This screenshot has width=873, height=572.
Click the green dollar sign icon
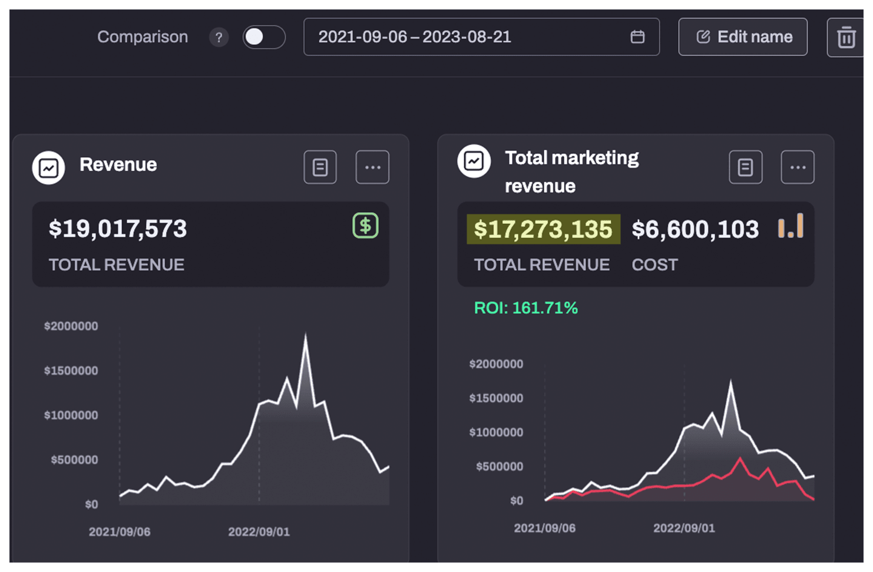coord(365,226)
